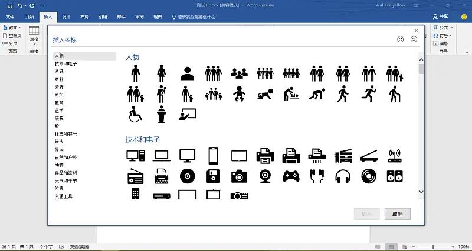
Task: Choose the webcam icon
Action: click(x=265, y=176)
